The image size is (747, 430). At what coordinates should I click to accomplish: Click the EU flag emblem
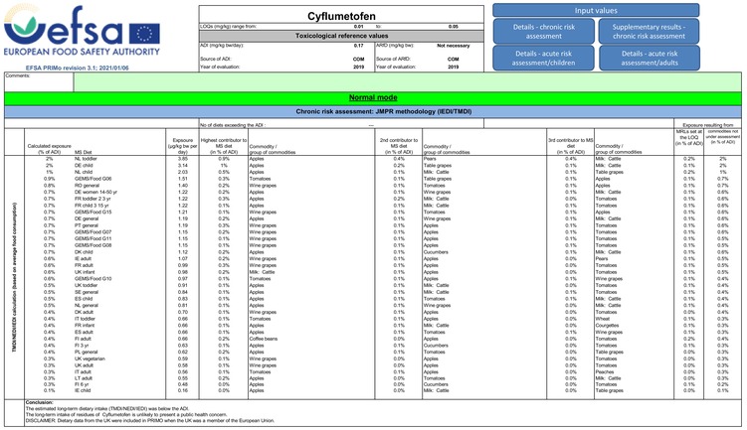pos(144,34)
